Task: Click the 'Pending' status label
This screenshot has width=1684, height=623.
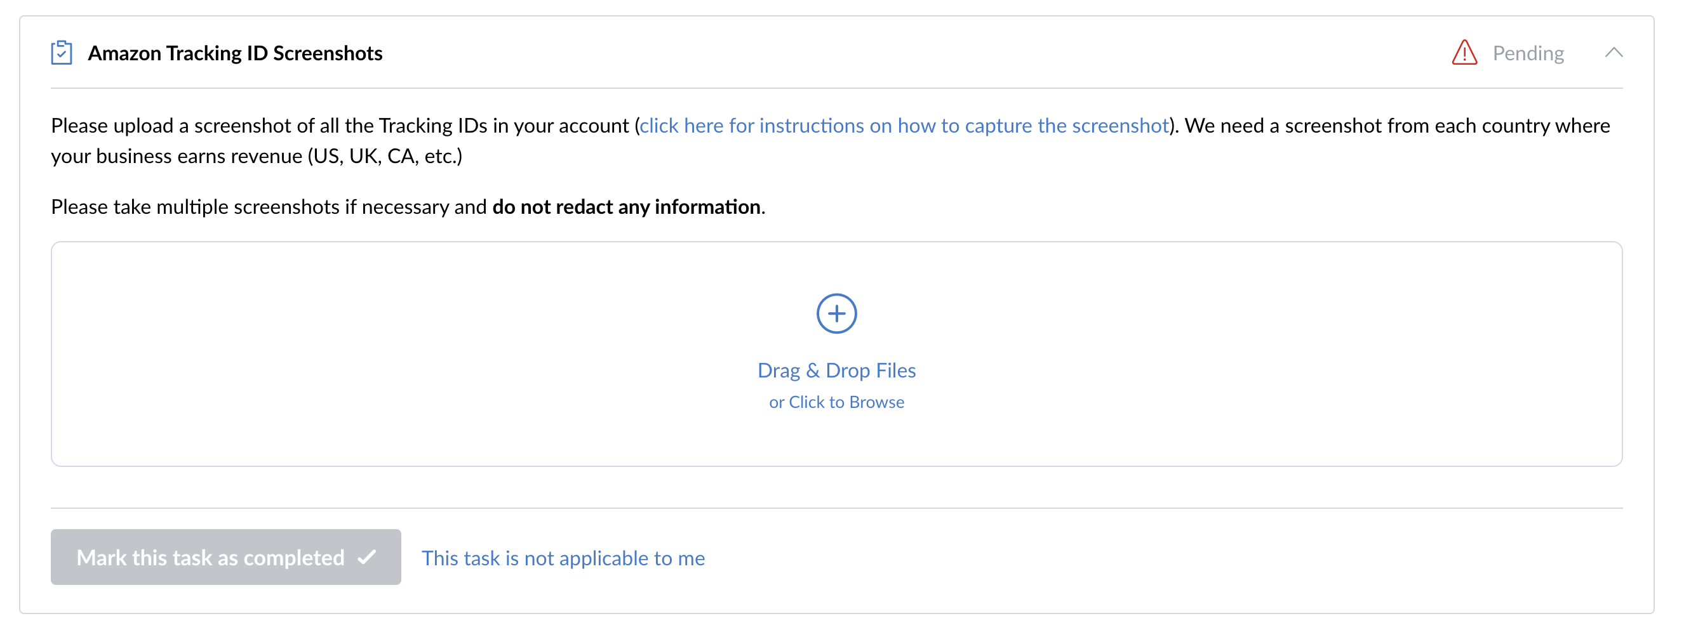Action: [x=1528, y=53]
